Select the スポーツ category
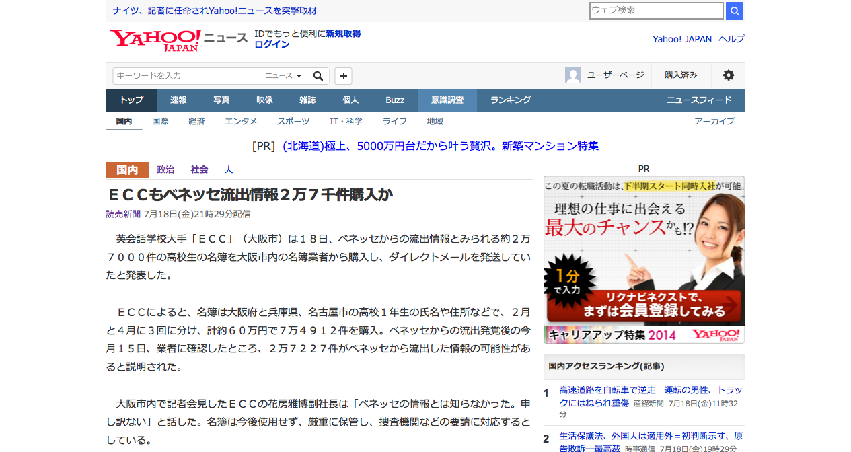Viewport: 851px width, 452px height. click(293, 122)
